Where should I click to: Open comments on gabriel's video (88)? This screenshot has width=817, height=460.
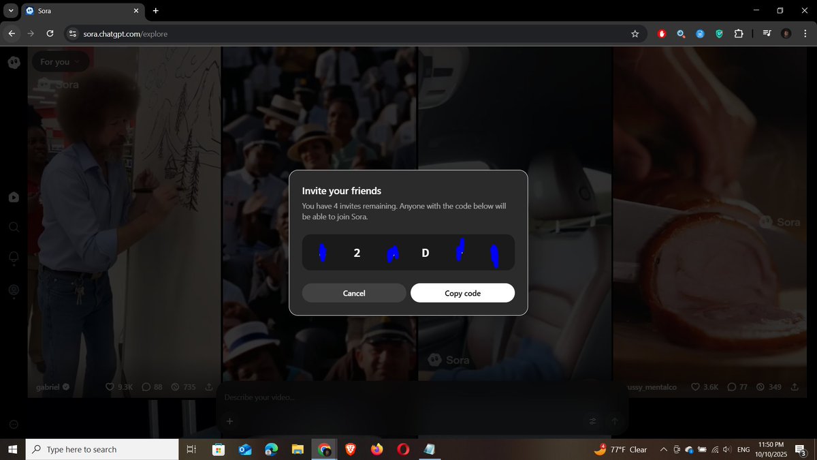tap(152, 387)
